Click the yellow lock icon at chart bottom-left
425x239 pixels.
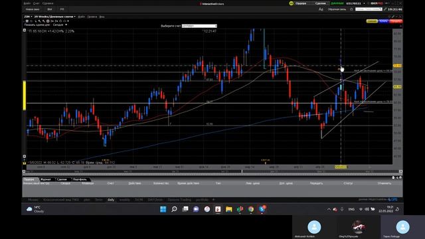click(25, 163)
